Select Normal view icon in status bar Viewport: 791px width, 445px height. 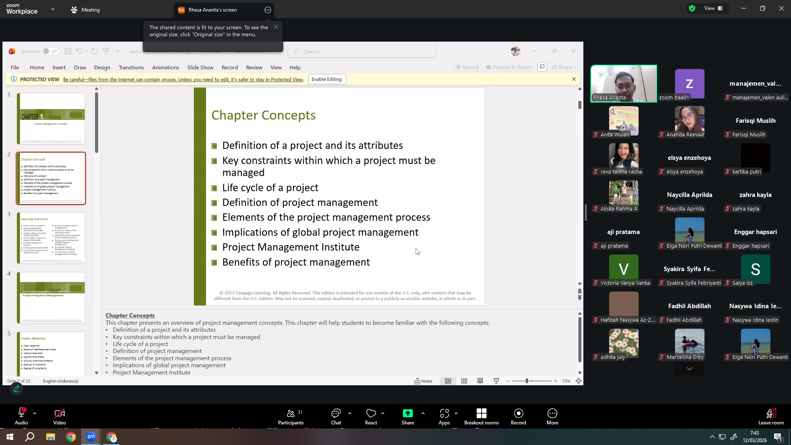tap(448, 381)
